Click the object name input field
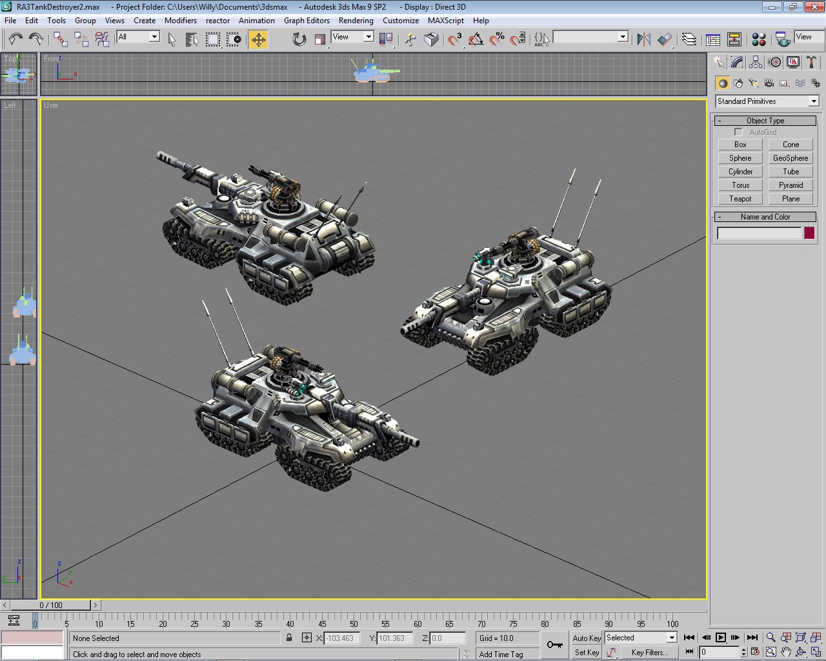The image size is (826, 661). (x=759, y=234)
